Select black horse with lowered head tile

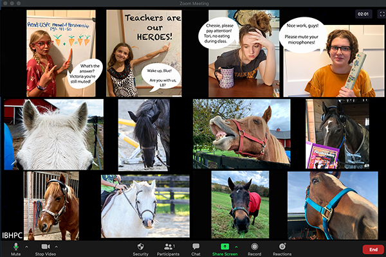[144, 135]
